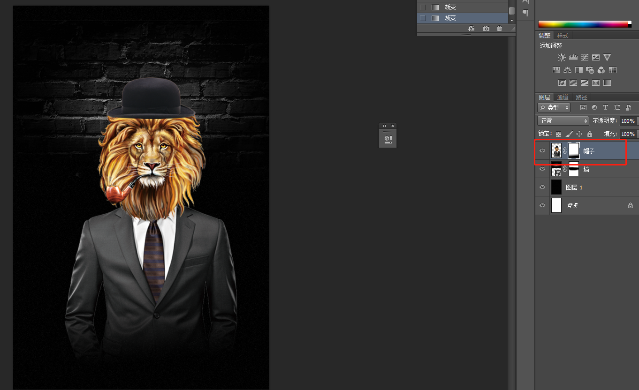
Task: Click the lock icon on 背景 layer
Action: (x=631, y=205)
